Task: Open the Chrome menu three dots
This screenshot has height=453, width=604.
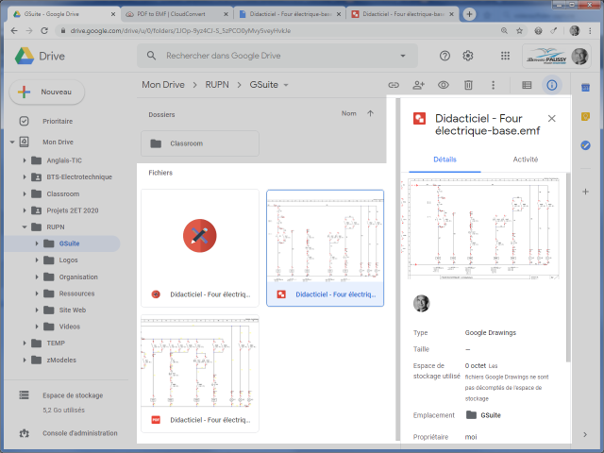Action: pyautogui.click(x=590, y=31)
